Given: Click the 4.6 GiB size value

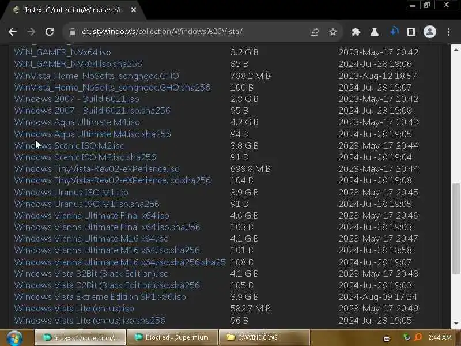Looking at the screenshot, I should [244, 215].
